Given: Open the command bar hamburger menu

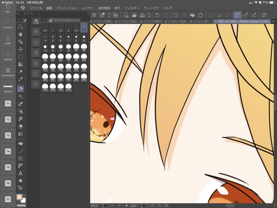Looking at the screenshot, I should [94, 15].
